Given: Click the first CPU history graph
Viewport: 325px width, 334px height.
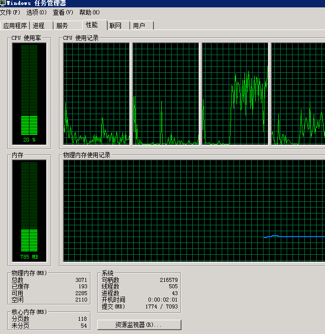Looking at the screenshot, I should pos(96,94).
